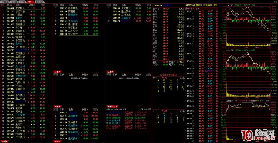Expand the 四板以上▲ board selector
Image resolution: width=278 pixels, height=143 pixels.
click(112, 106)
